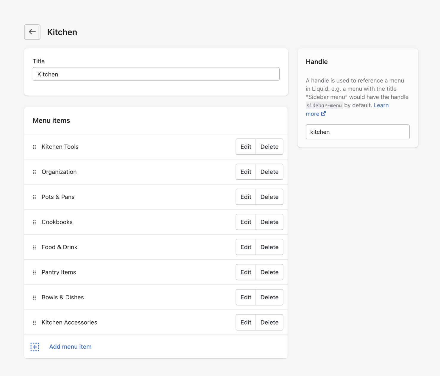Delete the Food & Drink menu item
Viewport: 440px width, 376px height.
[269, 247]
